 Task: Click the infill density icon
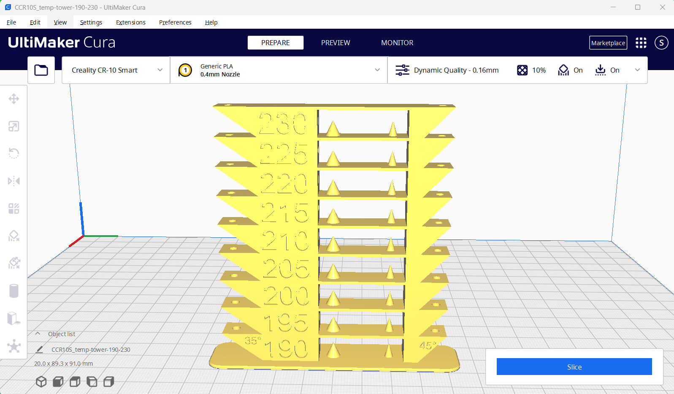pyautogui.click(x=522, y=70)
